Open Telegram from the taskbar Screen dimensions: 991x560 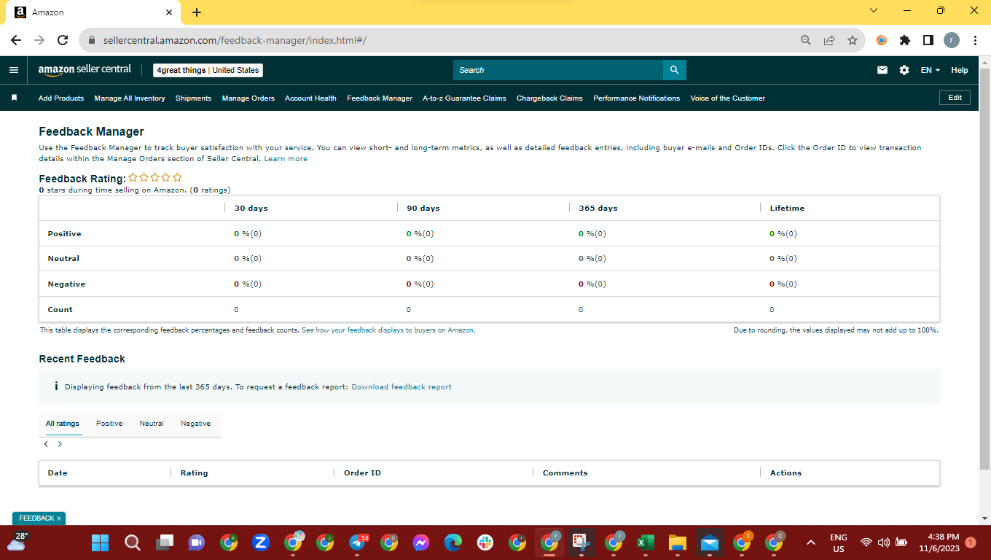click(x=358, y=542)
